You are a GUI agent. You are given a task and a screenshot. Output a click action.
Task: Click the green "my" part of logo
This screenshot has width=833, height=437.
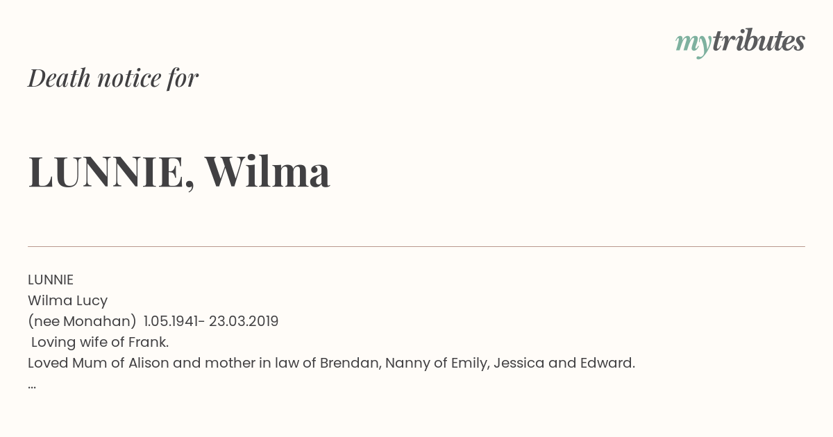693,46
